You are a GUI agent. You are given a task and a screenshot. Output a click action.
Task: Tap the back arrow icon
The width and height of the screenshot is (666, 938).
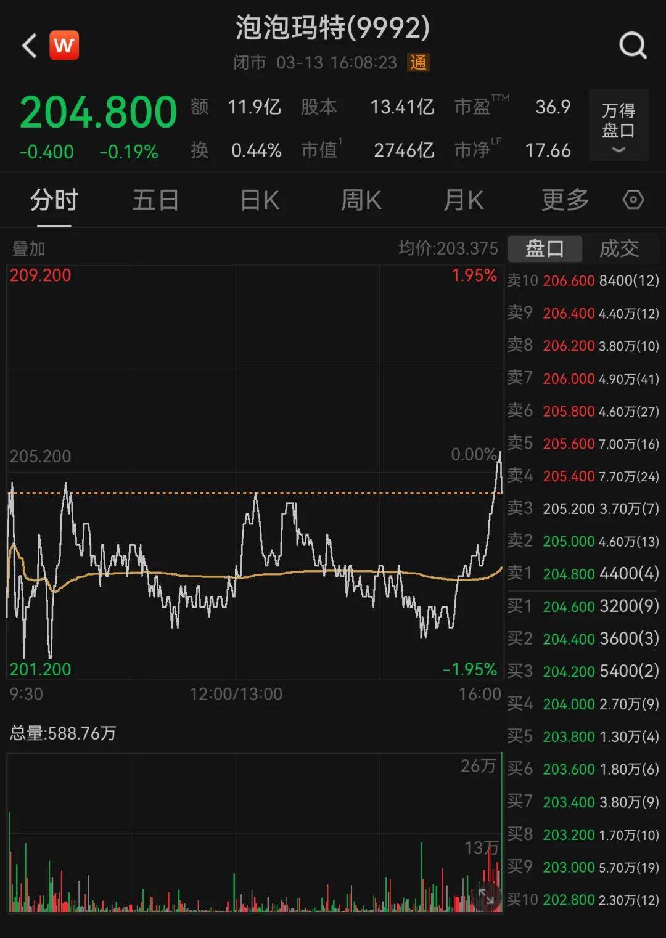pos(30,46)
